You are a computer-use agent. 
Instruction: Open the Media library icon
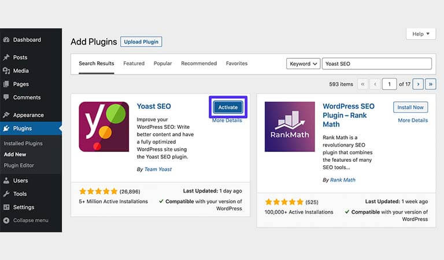6,70
